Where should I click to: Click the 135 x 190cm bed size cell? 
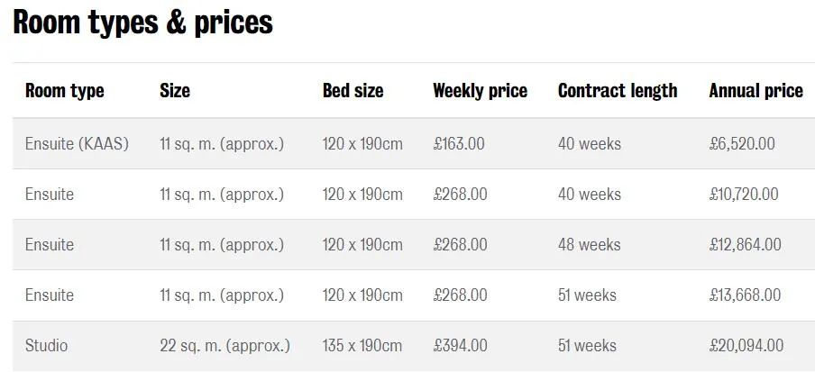[362, 346]
